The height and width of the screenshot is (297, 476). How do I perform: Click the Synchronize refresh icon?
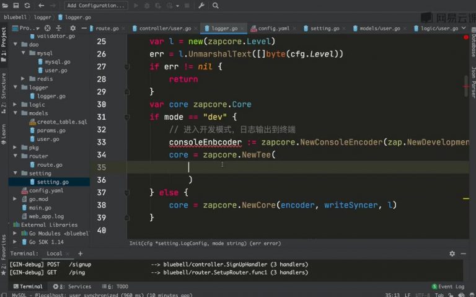[x=27, y=6]
